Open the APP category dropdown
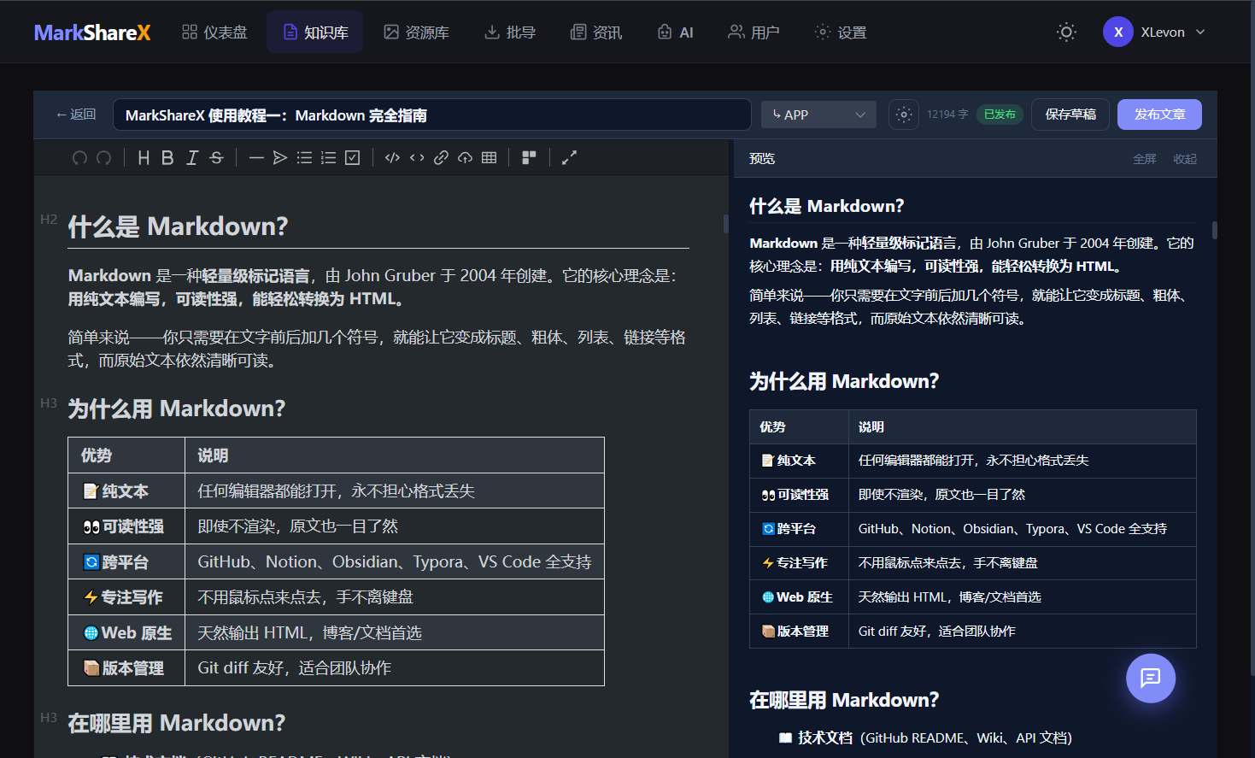 (x=818, y=115)
